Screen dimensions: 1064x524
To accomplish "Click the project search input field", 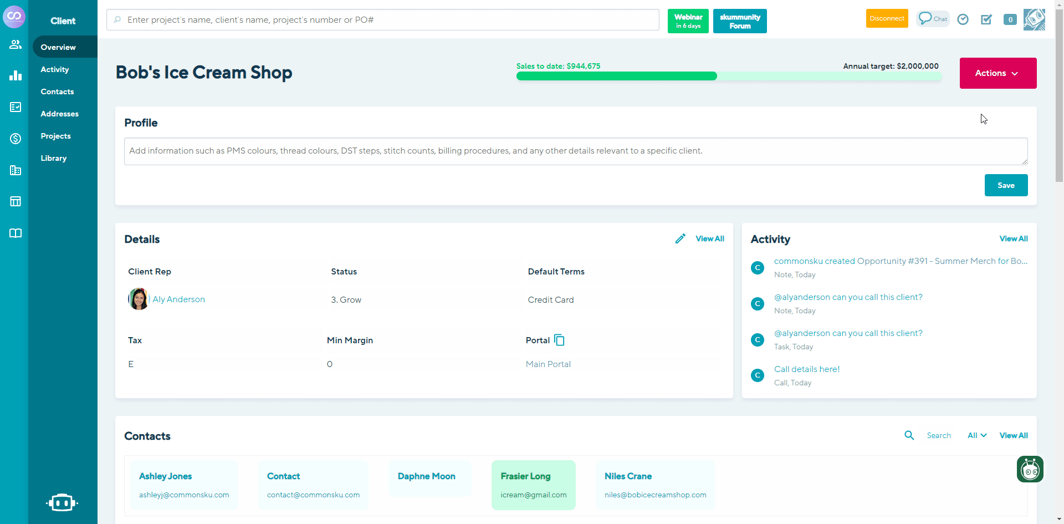I will [x=382, y=20].
